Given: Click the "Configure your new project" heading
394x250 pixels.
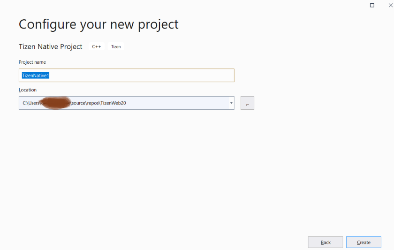Looking at the screenshot, I should tap(98, 24).
